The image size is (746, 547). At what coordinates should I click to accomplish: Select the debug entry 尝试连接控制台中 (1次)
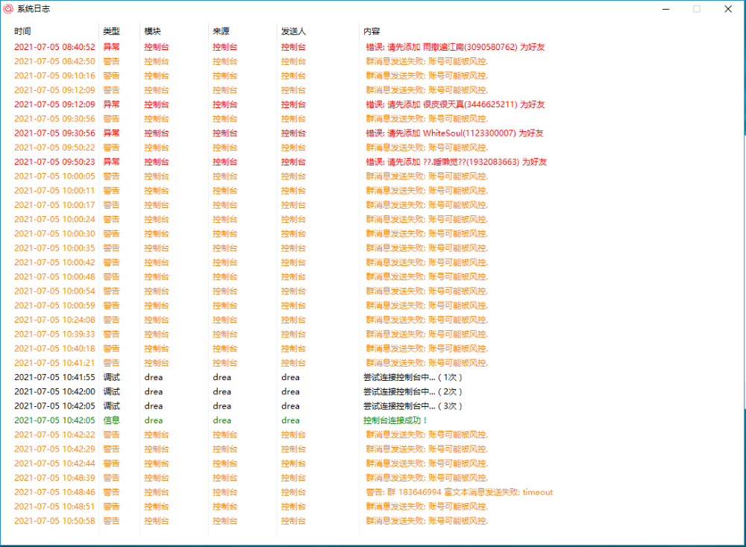pyautogui.click(x=413, y=377)
